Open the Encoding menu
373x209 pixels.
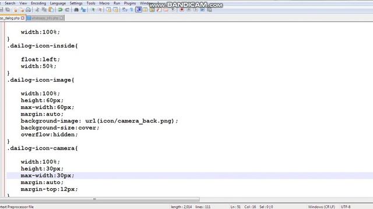(38, 3)
